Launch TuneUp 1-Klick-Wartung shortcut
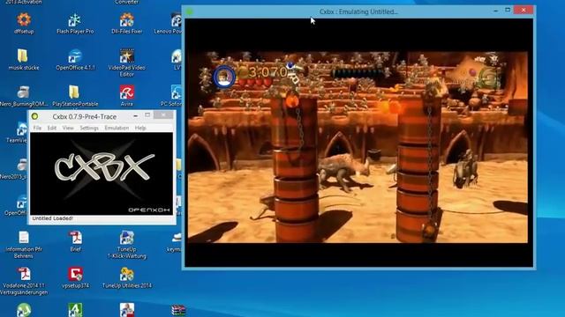This screenshot has height=317, width=565. pyautogui.click(x=127, y=245)
